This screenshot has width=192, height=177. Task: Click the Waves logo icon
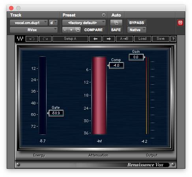click(x=20, y=39)
